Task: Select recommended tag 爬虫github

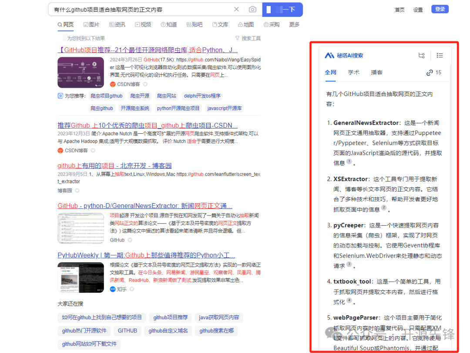Action: tap(102, 108)
